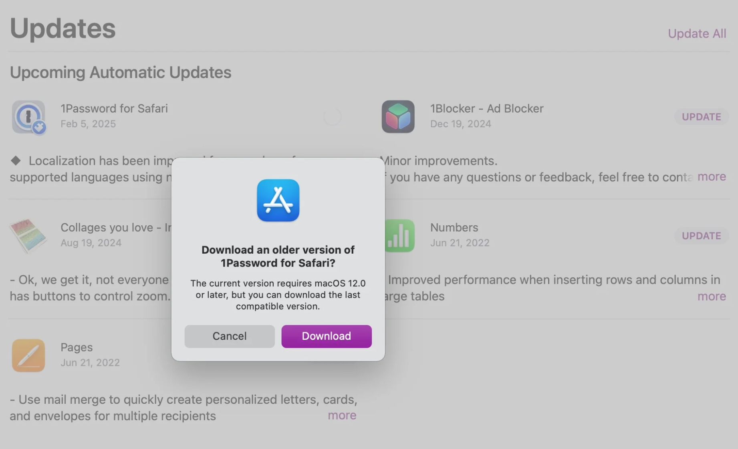Click the Collages you love app icon
Image resolution: width=738 pixels, height=449 pixels.
(28, 236)
